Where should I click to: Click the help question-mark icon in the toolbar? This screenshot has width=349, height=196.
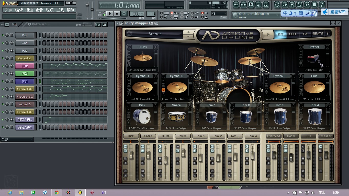click(322, 4)
